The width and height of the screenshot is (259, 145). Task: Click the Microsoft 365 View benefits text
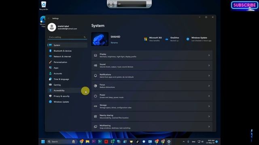click(x=155, y=41)
